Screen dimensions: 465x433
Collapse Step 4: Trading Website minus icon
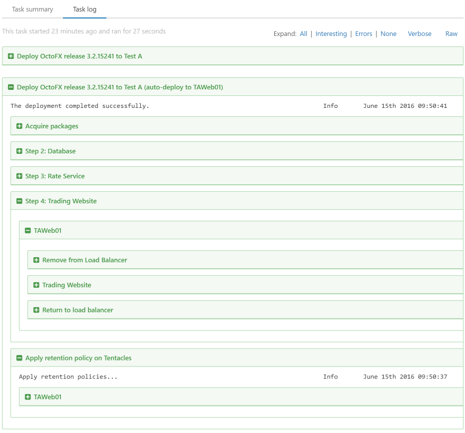coord(19,201)
